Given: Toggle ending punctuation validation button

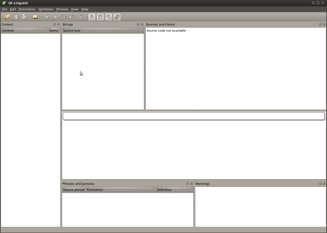Looking at the screenshot, I should [x=100, y=17].
